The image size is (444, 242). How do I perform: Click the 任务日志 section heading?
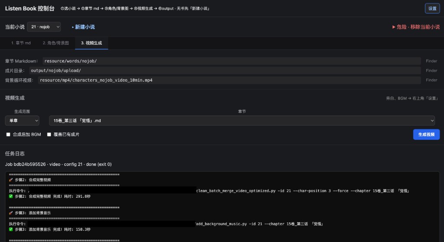tap(15, 153)
